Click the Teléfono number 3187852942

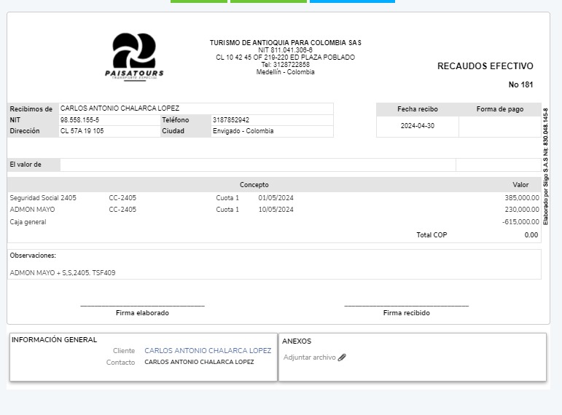tap(231, 119)
